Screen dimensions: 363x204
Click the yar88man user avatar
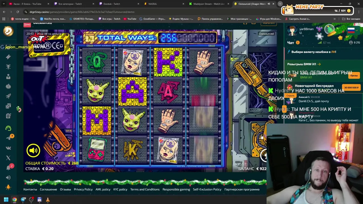tap(292, 31)
